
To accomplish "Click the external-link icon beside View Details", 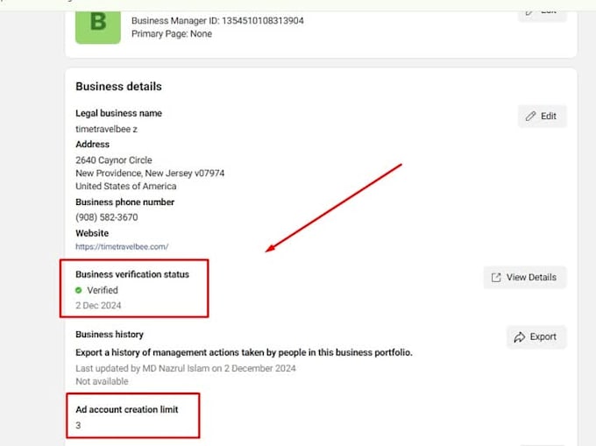I will point(496,277).
